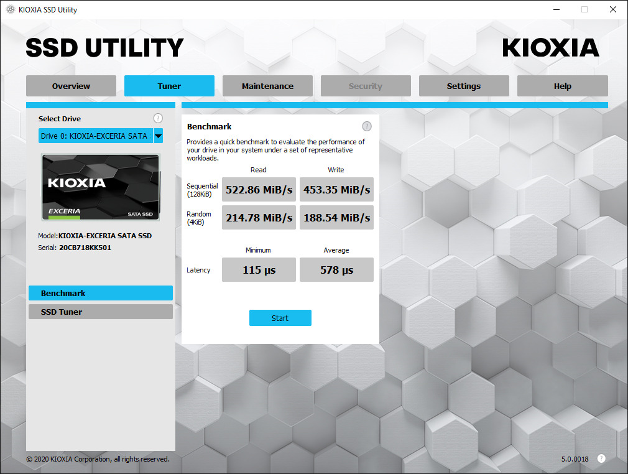
Task: Open the Help tab
Action: pos(562,86)
